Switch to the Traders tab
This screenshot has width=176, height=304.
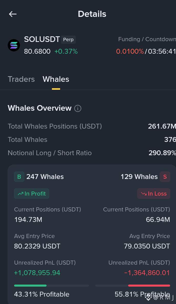pos(21,79)
